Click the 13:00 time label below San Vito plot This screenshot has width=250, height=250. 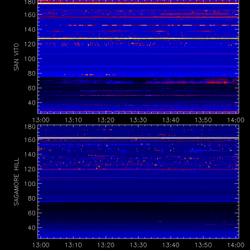pos(41,120)
